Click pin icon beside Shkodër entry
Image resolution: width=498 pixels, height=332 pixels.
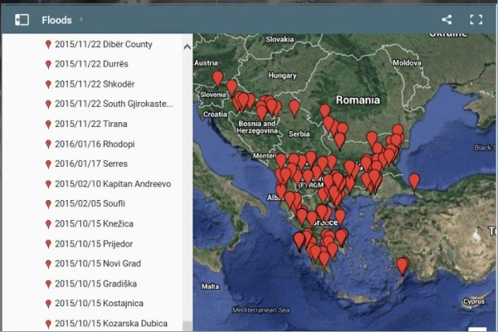click(48, 85)
